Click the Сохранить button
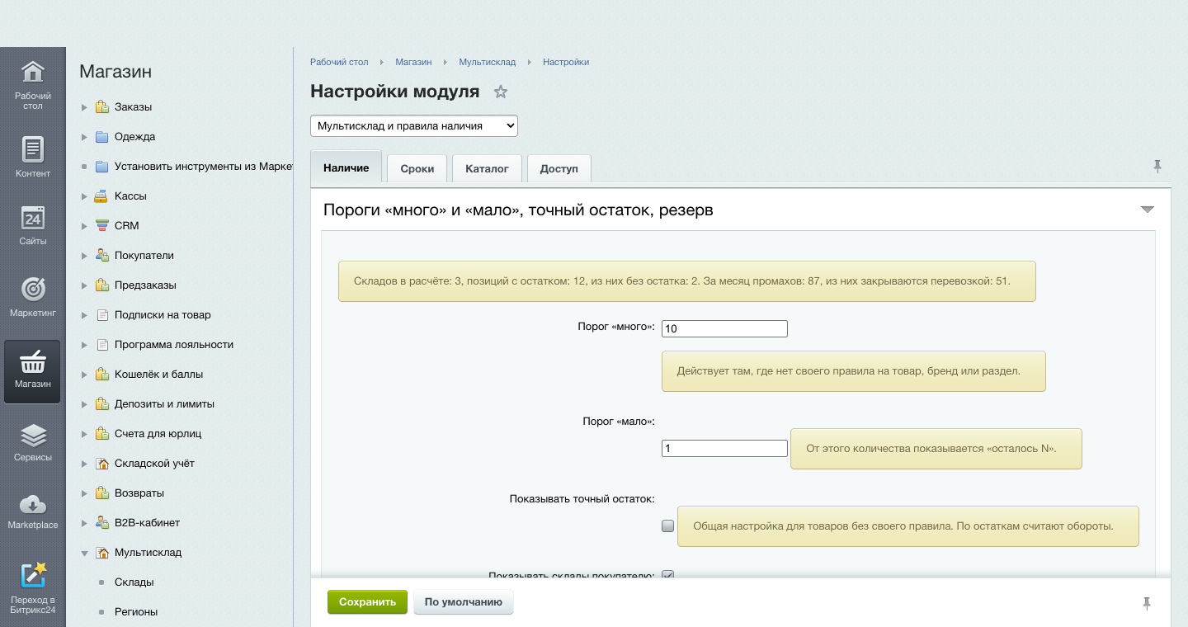 pyautogui.click(x=368, y=602)
